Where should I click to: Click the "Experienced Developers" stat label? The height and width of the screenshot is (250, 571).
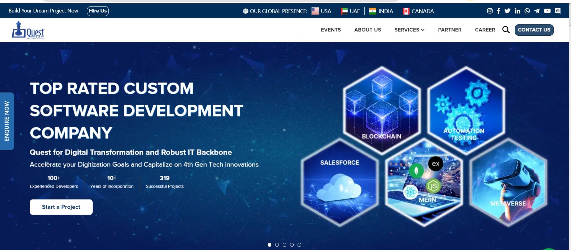(x=54, y=186)
